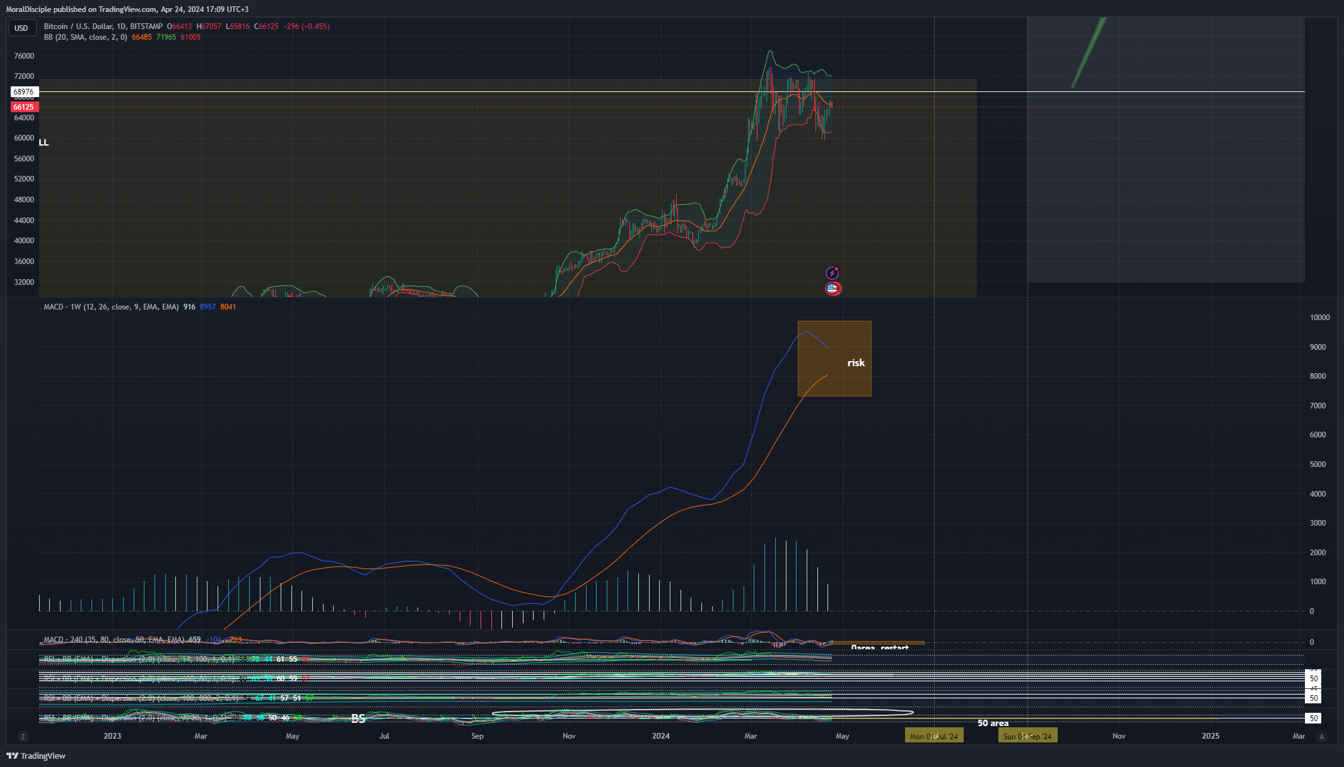
Task: Click the TradingView logo
Action: 36,756
